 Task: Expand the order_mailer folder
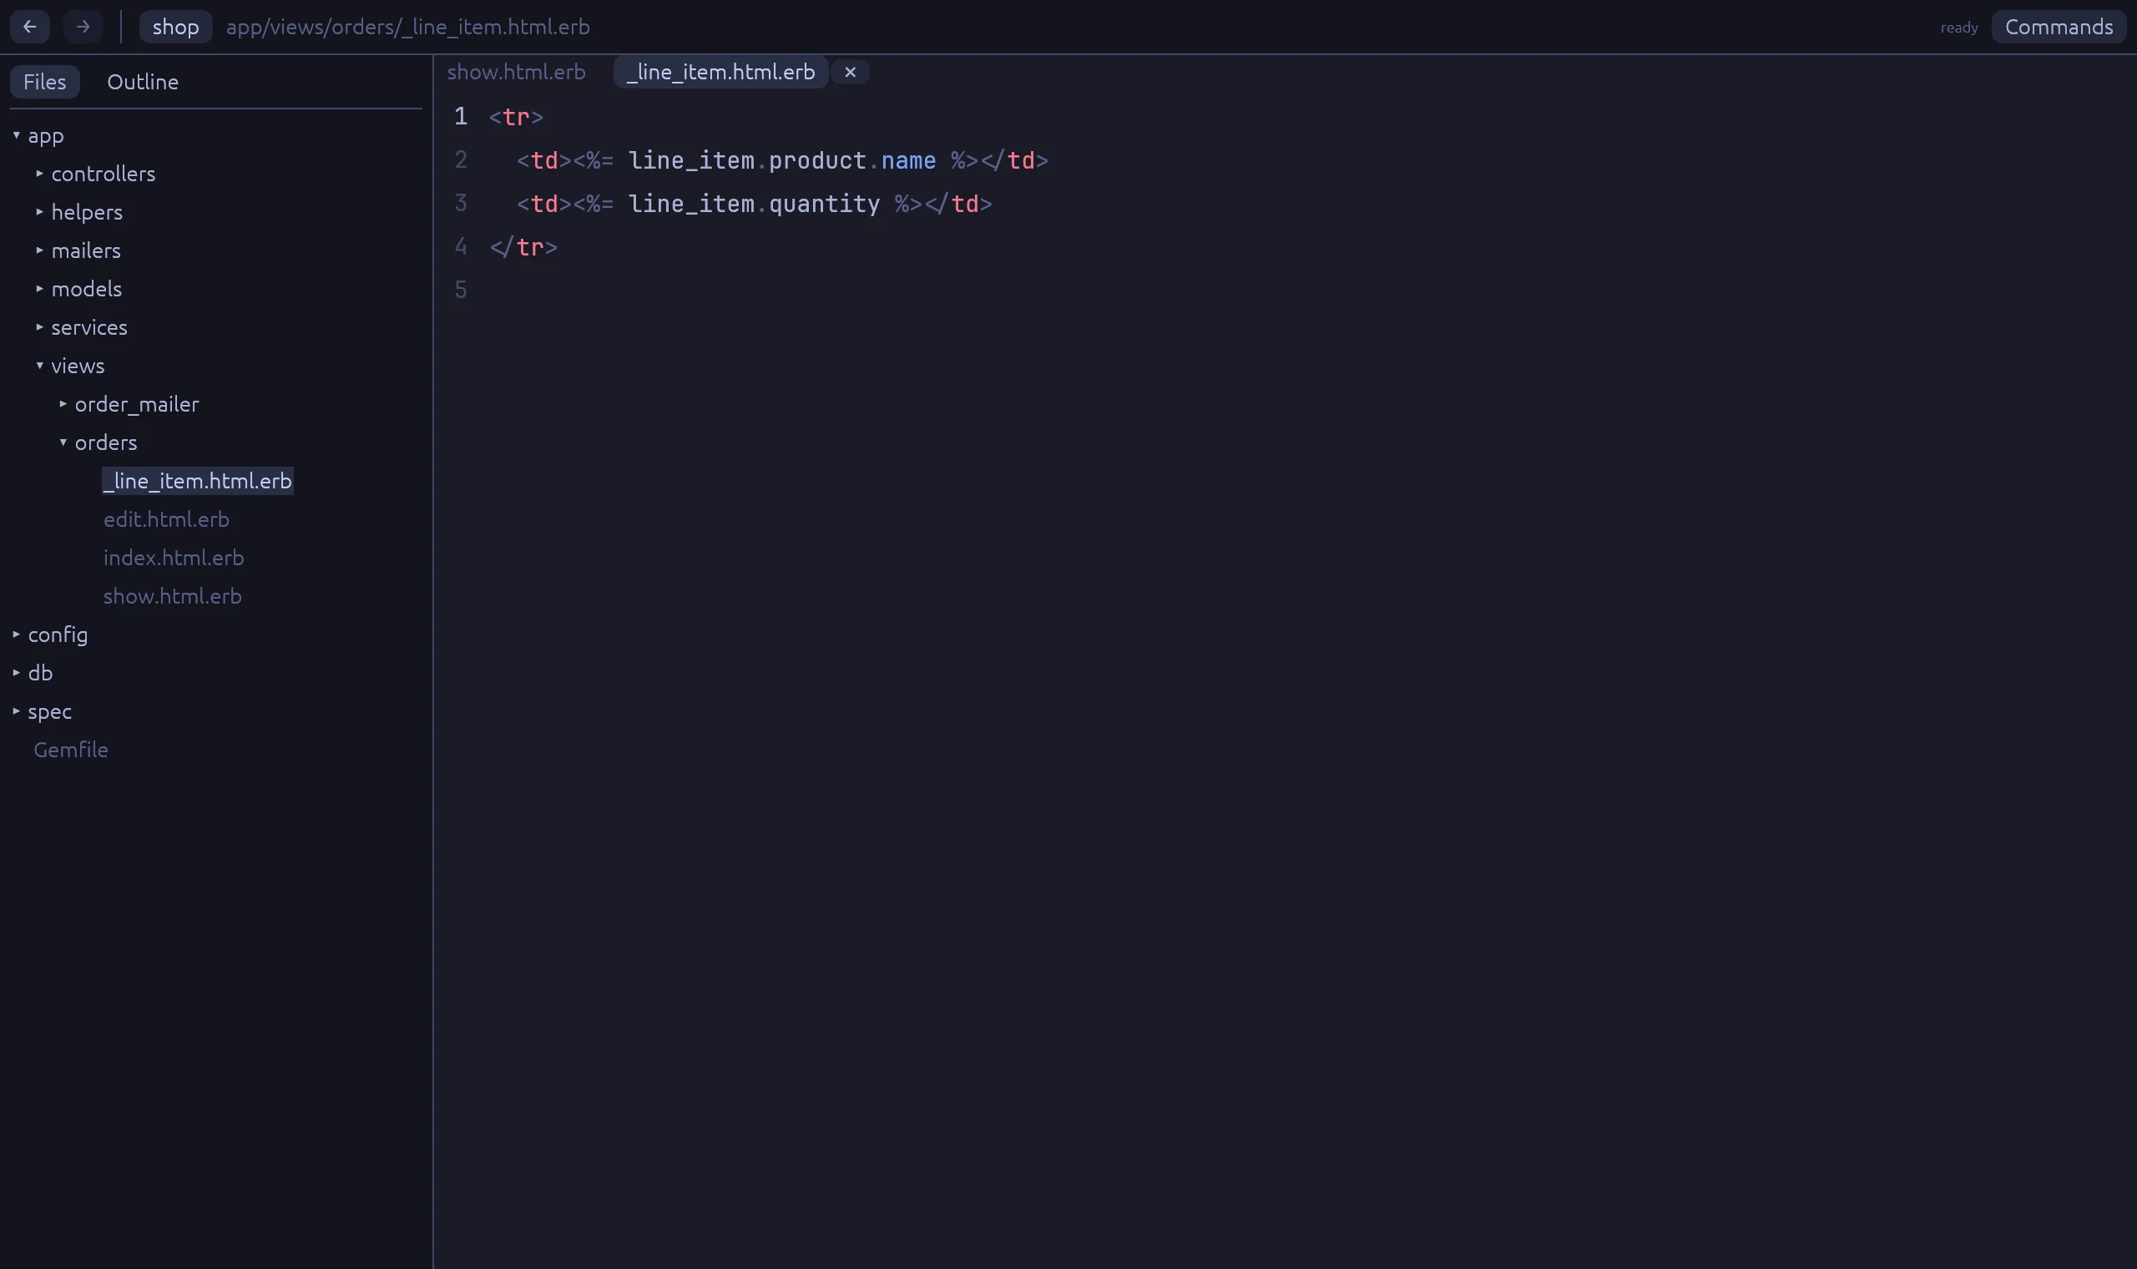coord(129,404)
